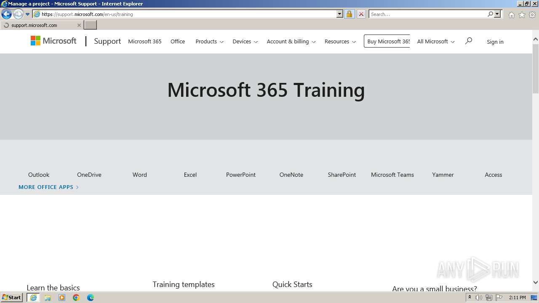Launch Microsoft Edge from the taskbar

click(91, 298)
